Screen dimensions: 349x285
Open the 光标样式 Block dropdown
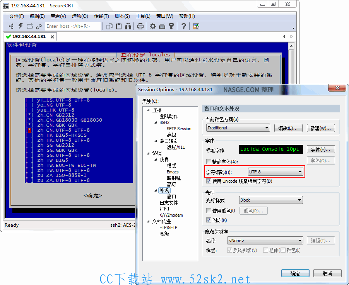tap(271, 200)
